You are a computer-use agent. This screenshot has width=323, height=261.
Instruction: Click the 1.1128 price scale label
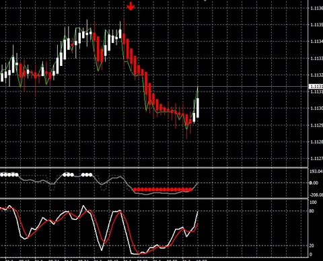(316, 142)
